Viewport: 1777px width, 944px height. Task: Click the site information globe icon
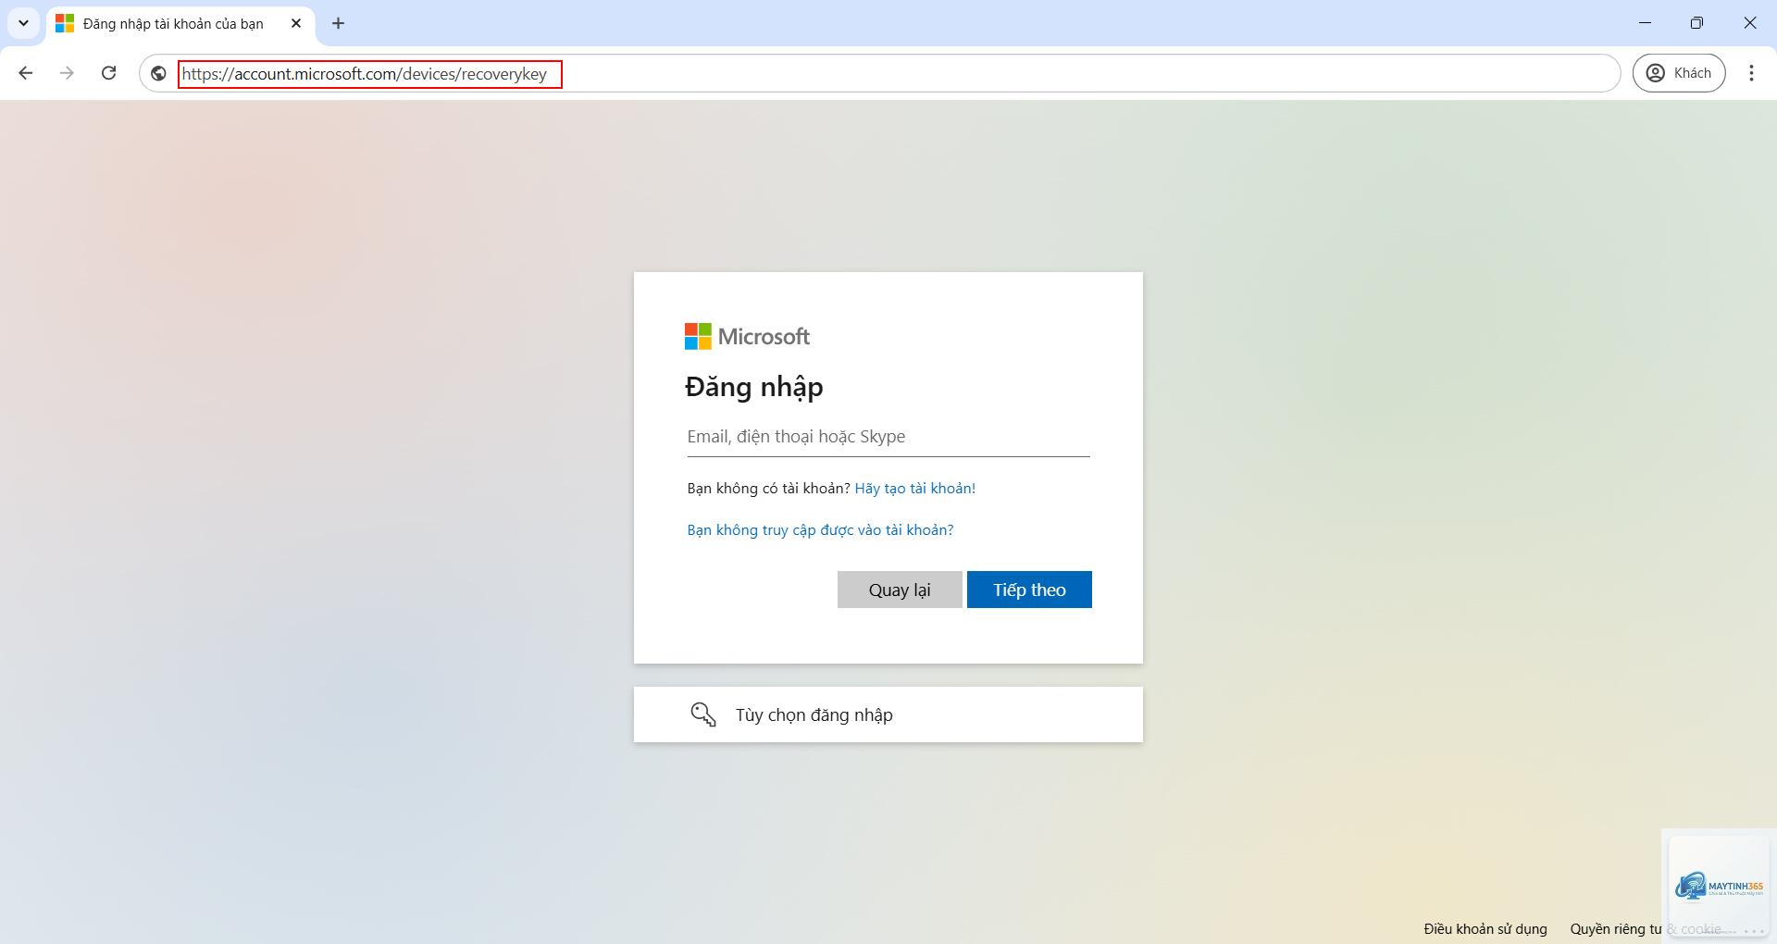(x=158, y=73)
